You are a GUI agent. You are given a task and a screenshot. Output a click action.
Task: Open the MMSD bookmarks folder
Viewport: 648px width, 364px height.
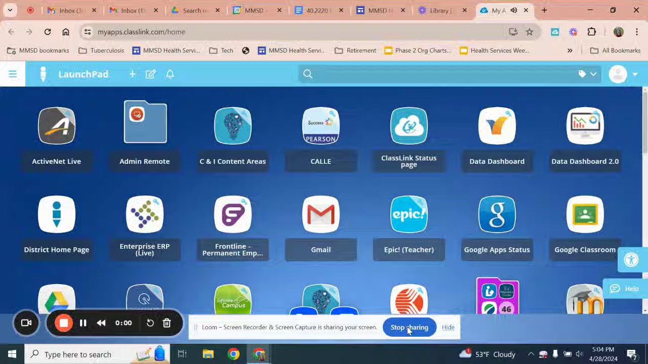coord(39,51)
